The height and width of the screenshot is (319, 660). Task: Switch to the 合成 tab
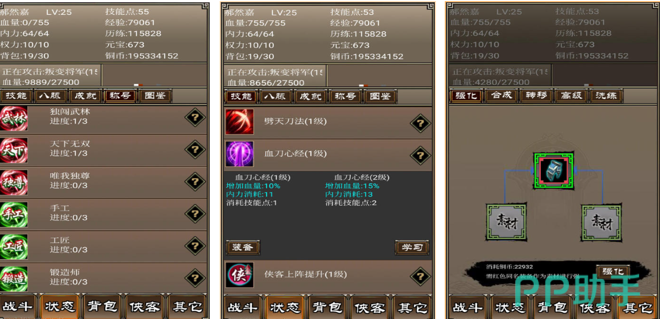coord(501,95)
